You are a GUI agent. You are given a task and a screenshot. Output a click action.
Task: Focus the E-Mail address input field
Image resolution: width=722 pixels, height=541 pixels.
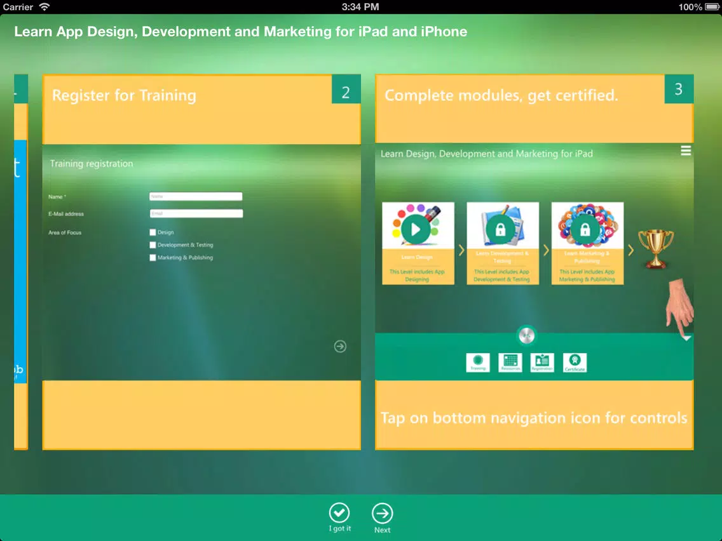click(196, 213)
